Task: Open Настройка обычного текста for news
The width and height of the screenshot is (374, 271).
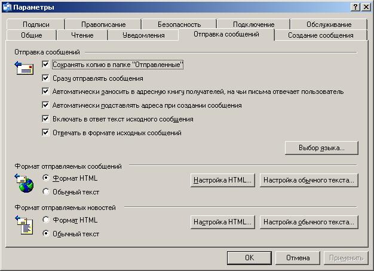Action: pyautogui.click(x=309, y=222)
